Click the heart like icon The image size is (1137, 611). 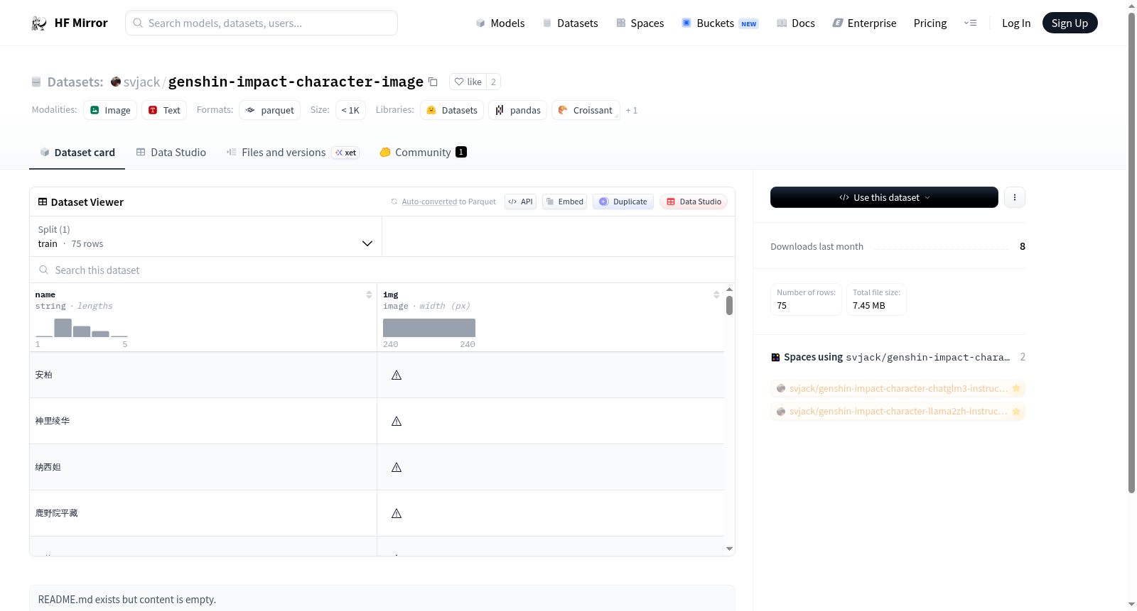459,82
